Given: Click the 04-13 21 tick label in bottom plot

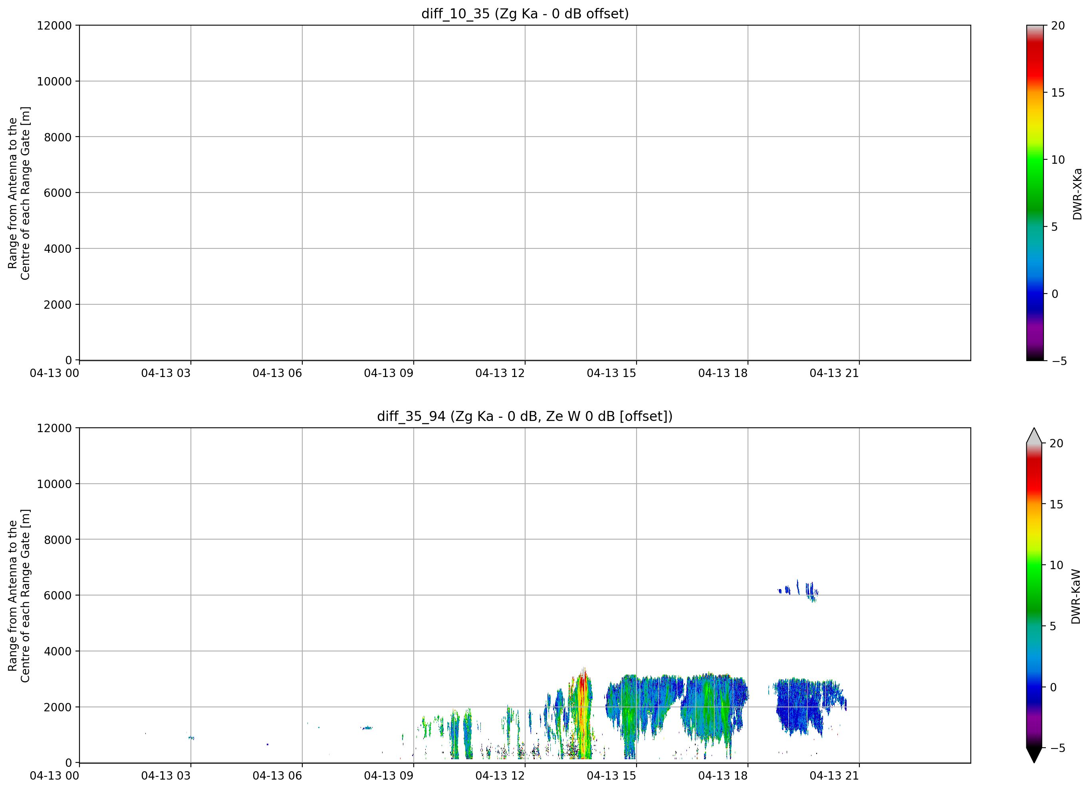Looking at the screenshot, I should [834, 776].
